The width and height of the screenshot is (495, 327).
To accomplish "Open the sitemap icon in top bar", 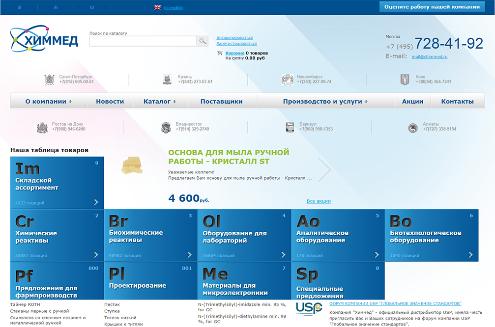I will (x=56, y=7).
